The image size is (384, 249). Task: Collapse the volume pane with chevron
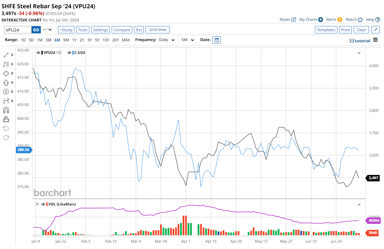[x=359, y=204]
